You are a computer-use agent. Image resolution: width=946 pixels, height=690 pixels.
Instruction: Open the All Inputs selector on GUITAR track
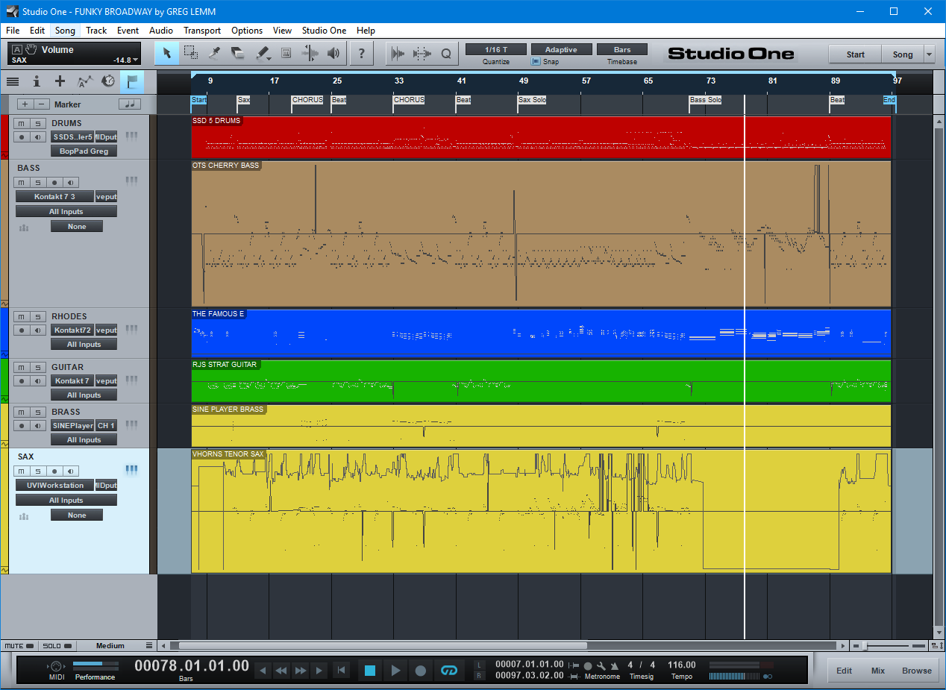pyautogui.click(x=84, y=395)
